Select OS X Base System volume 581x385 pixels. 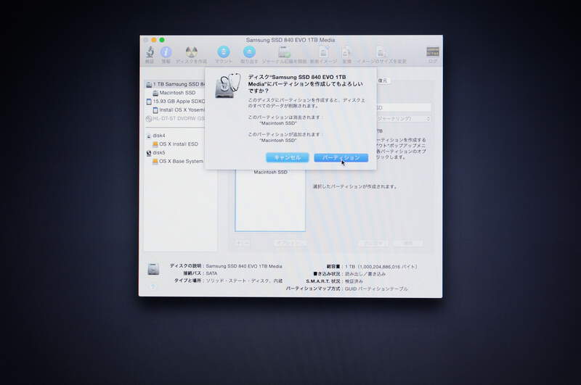point(178,161)
